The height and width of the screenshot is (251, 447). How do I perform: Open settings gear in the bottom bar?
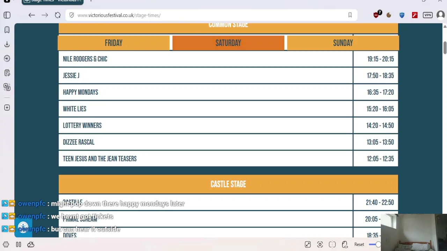[x=6, y=245]
